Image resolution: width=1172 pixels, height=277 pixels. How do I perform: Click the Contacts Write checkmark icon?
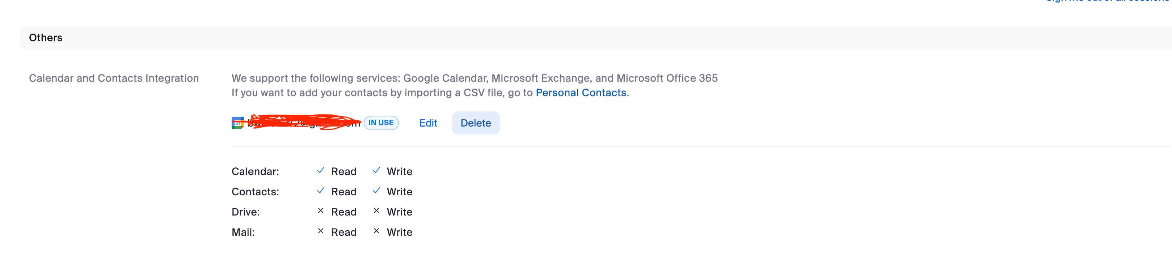pyautogui.click(x=376, y=191)
